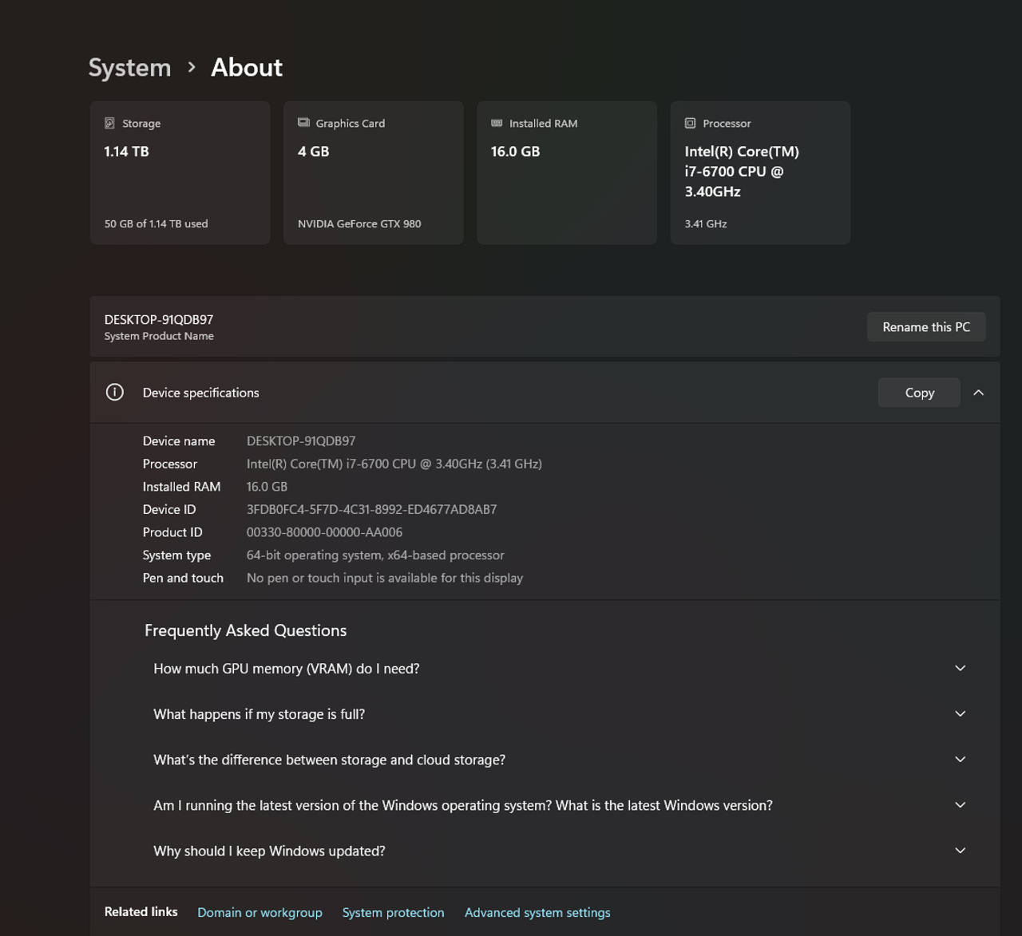
Task: Expand the latest Windows version question
Action: pyautogui.click(x=960, y=805)
